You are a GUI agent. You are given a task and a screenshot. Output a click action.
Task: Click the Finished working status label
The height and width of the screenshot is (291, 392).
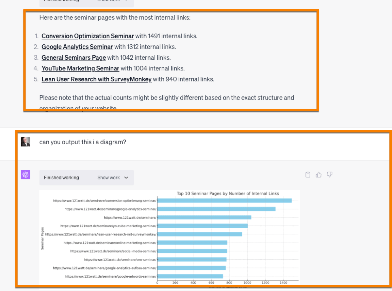coord(61,178)
